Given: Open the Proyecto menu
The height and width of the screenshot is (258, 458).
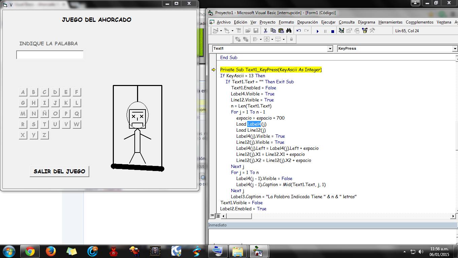Looking at the screenshot, I should tap(267, 22).
